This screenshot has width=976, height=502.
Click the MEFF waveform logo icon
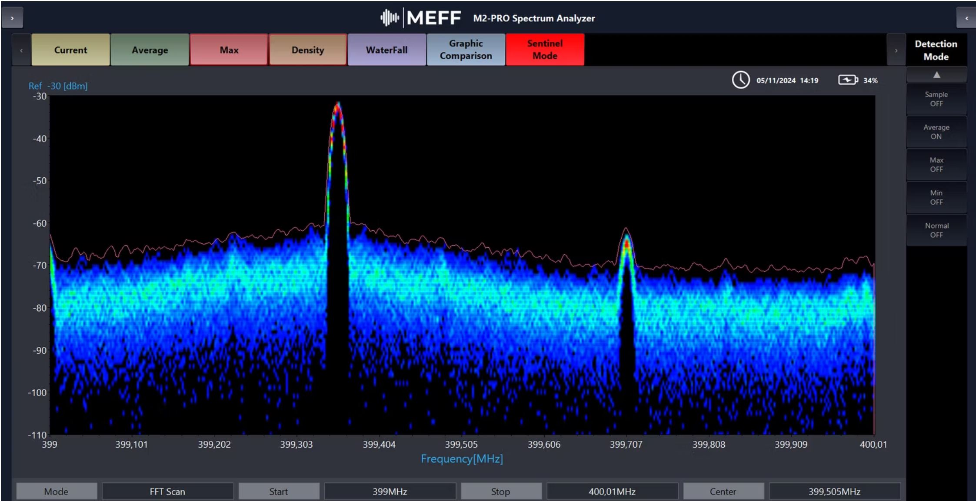390,18
